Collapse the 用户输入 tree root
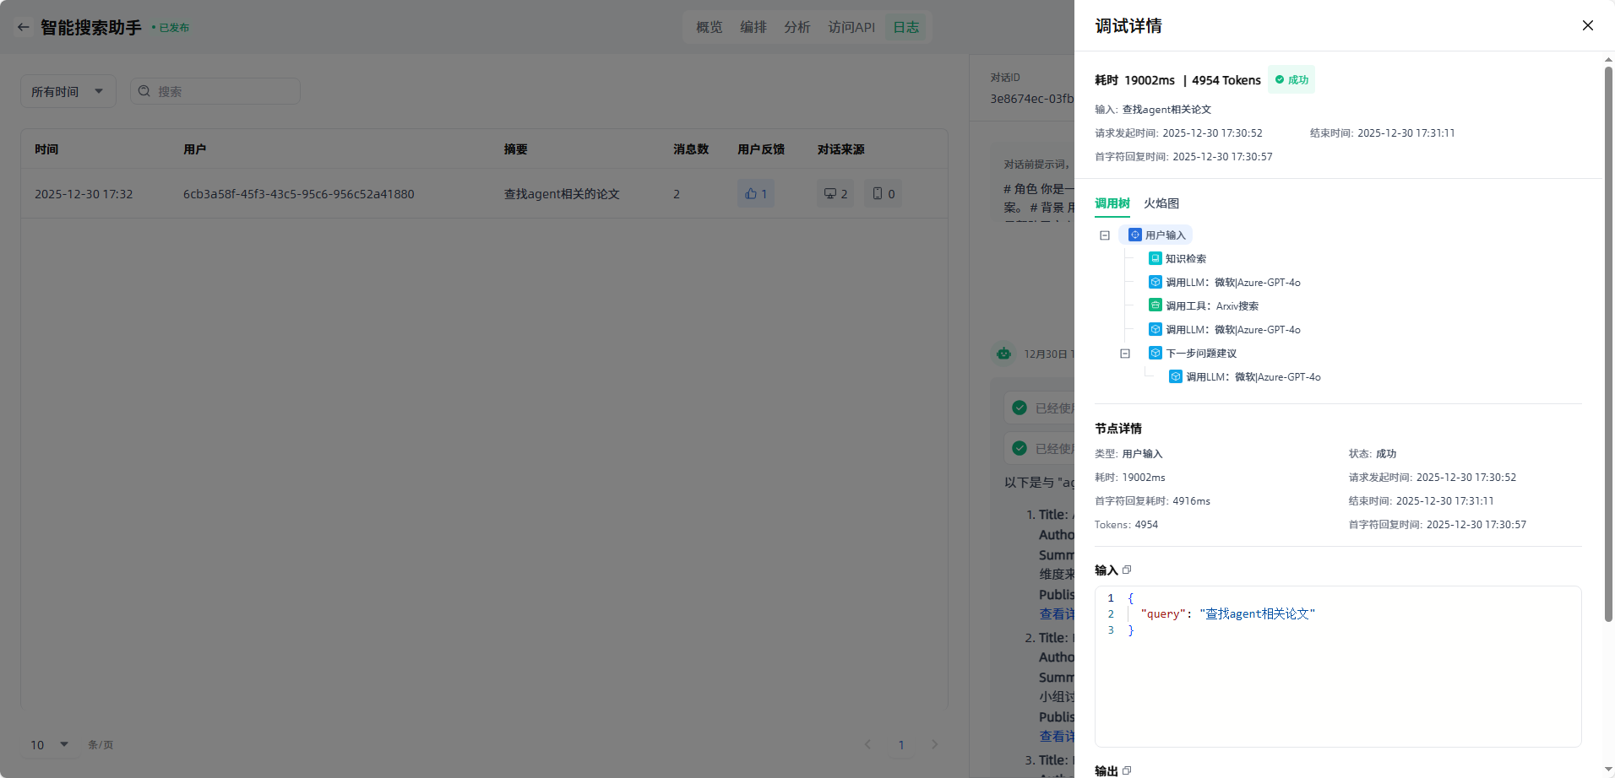The width and height of the screenshot is (1615, 778). 1105,235
